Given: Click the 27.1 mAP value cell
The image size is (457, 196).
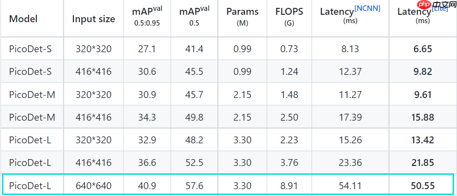Looking at the screenshot, I should [147, 49].
